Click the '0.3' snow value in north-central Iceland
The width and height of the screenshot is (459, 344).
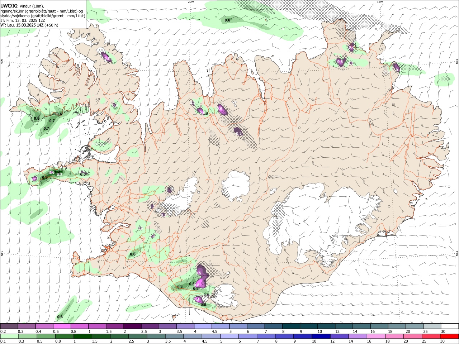pos(239,133)
